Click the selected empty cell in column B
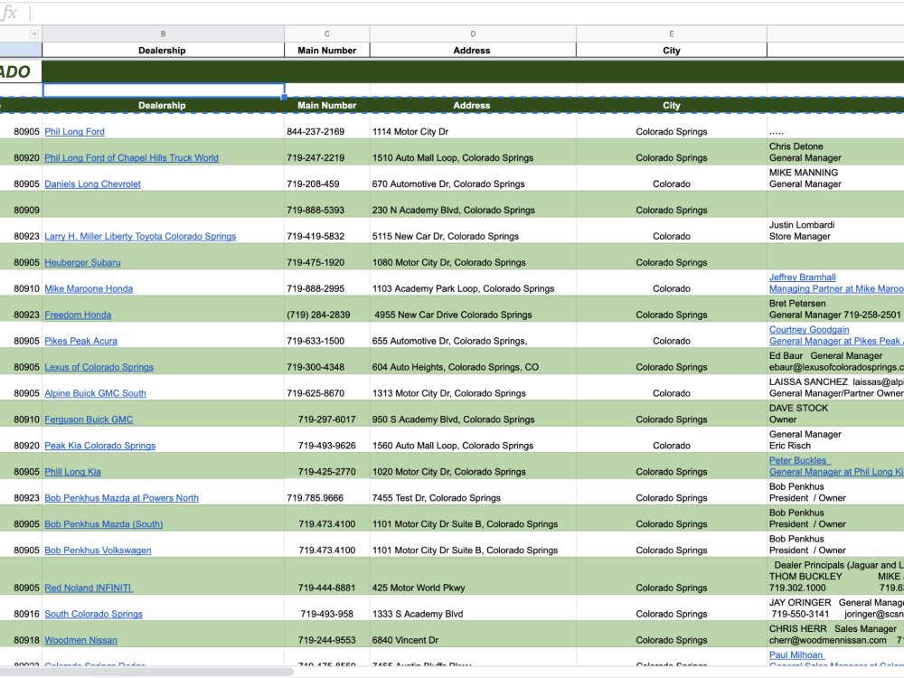The width and height of the screenshot is (904, 678). pos(163,90)
